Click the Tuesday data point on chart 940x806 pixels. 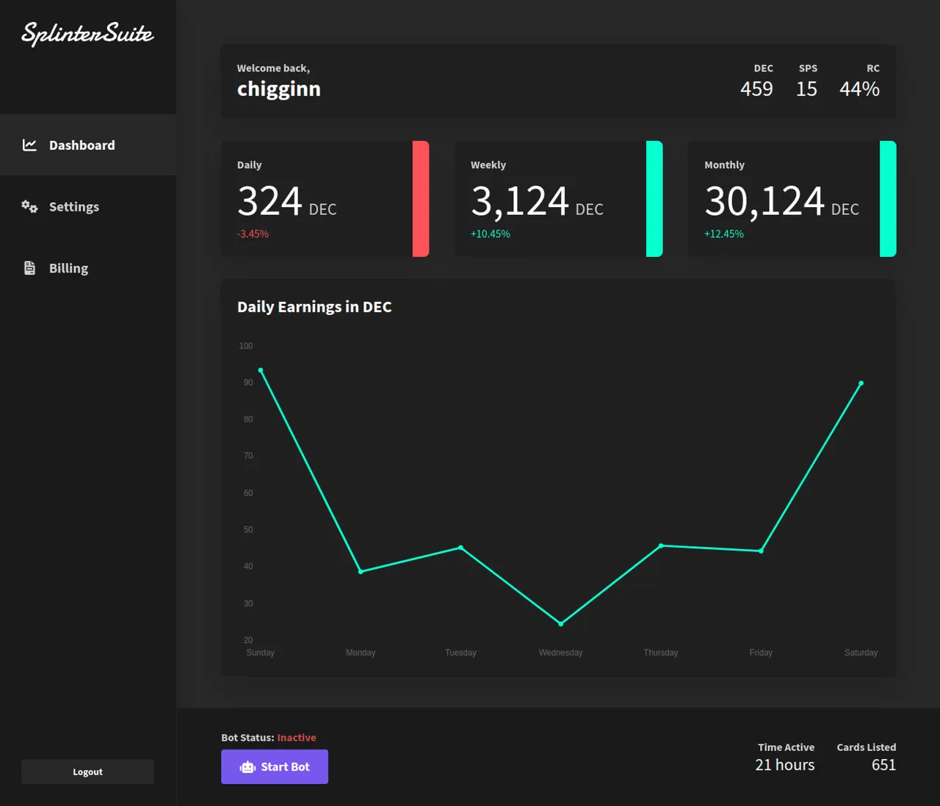[x=460, y=548]
